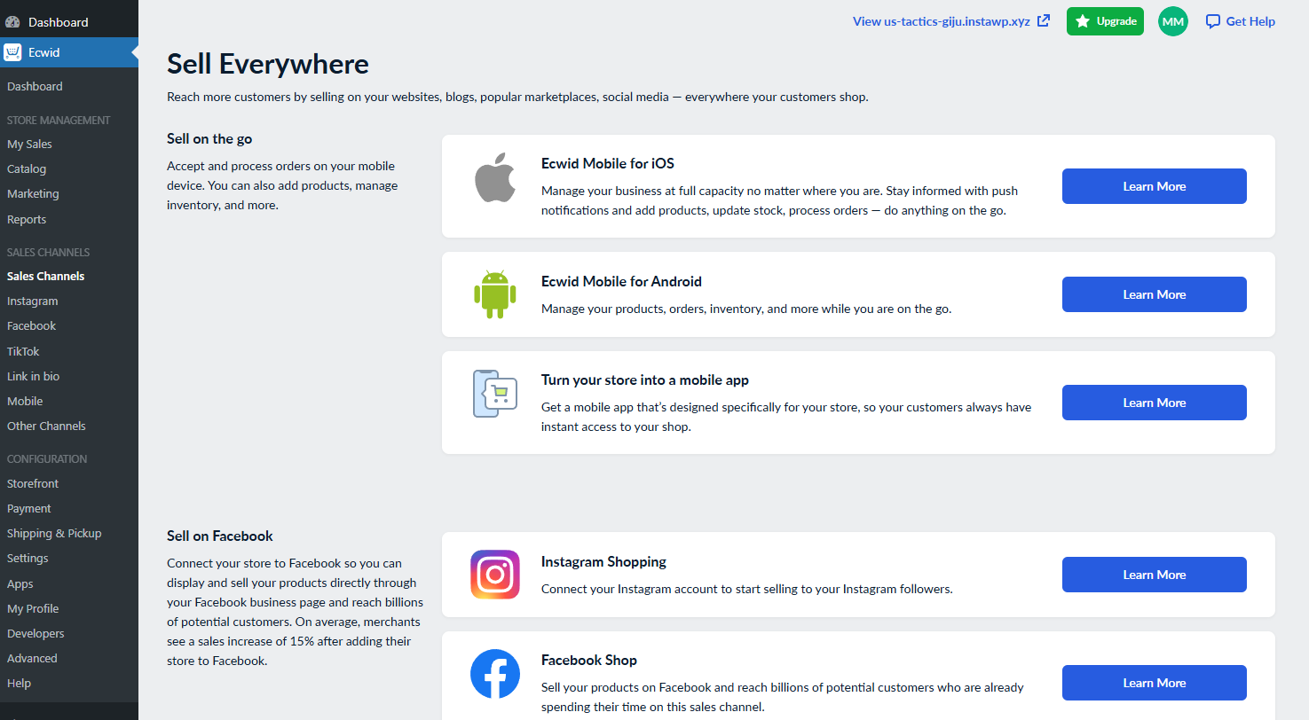Open the View us-tactics-giju.instawp.xyz link
1309x720 pixels.
tap(942, 21)
